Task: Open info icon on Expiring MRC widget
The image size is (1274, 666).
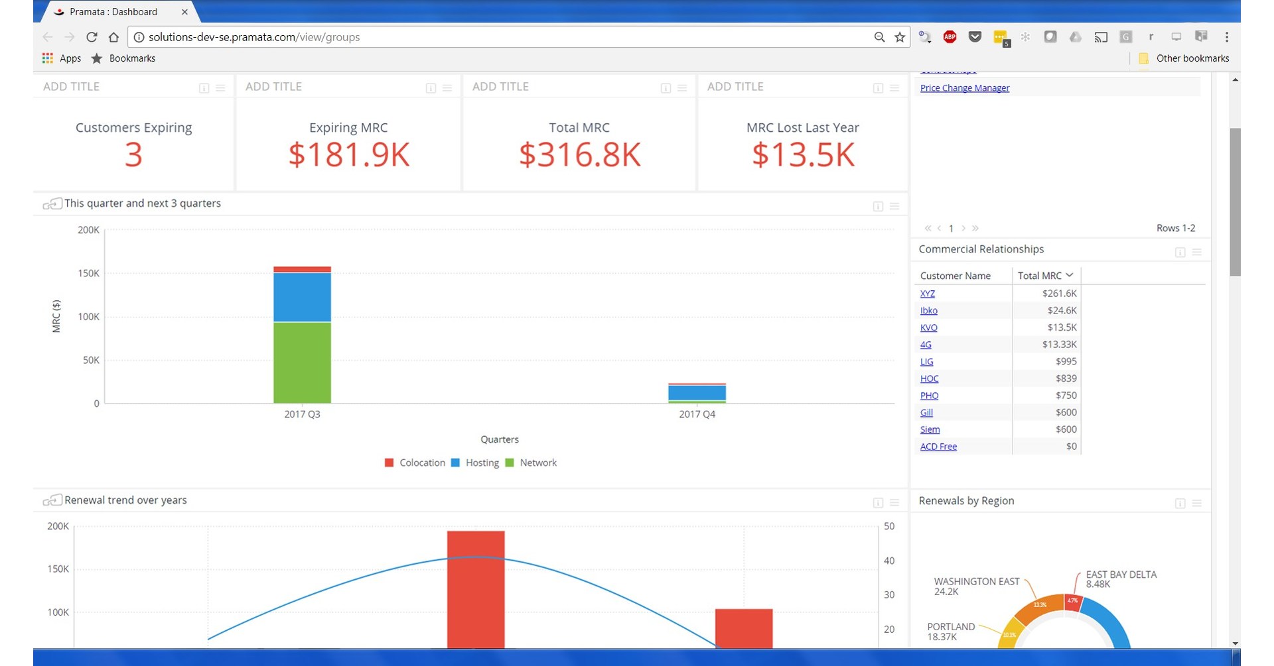Action: pyautogui.click(x=431, y=88)
